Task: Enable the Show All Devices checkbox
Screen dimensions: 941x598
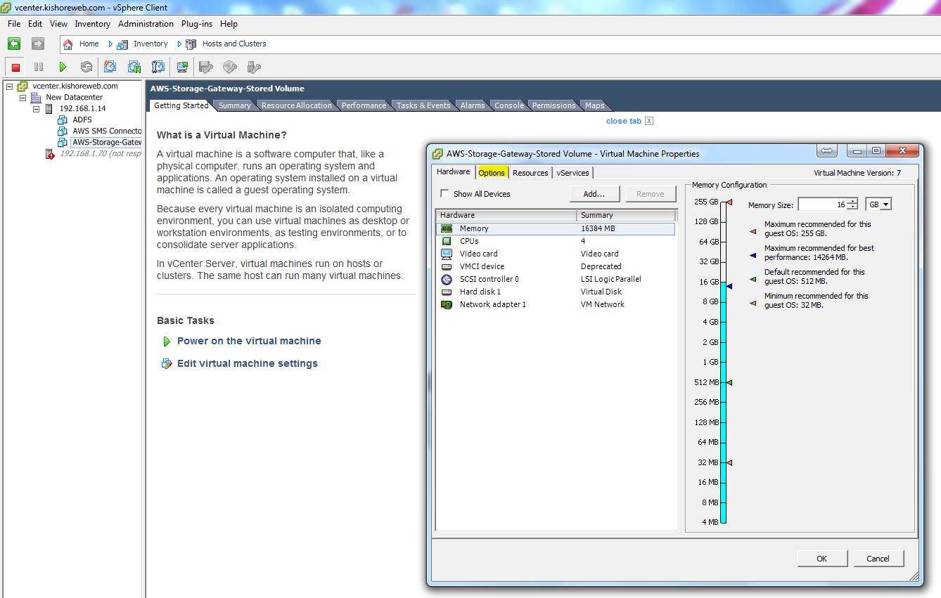Action: pyautogui.click(x=444, y=194)
